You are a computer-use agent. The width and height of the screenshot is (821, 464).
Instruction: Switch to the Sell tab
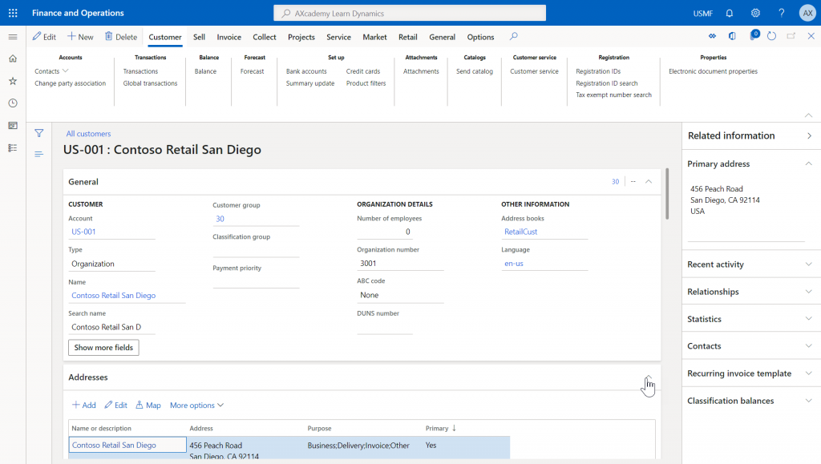[199, 37]
